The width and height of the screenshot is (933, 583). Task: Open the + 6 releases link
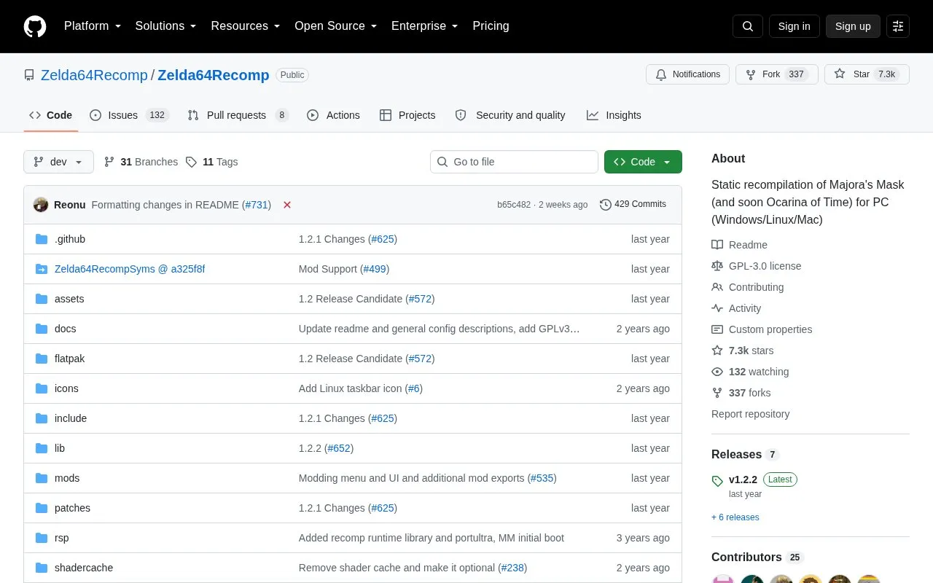tap(735, 517)
